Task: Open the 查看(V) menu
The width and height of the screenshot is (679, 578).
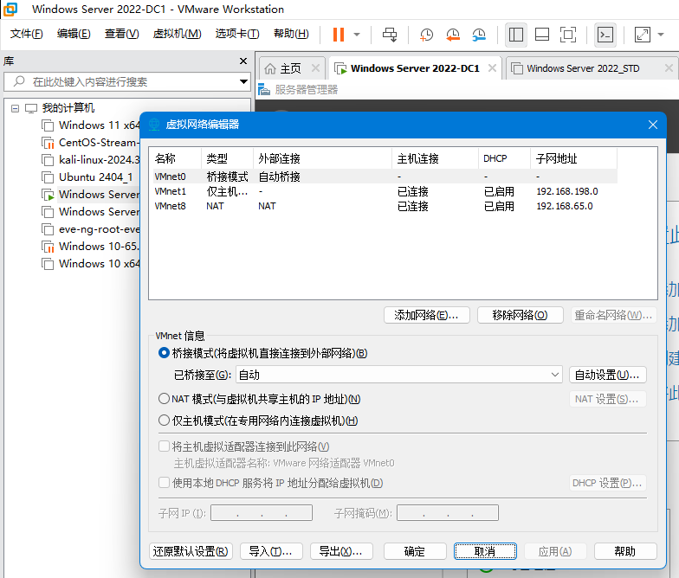Action: pos(121,34)
